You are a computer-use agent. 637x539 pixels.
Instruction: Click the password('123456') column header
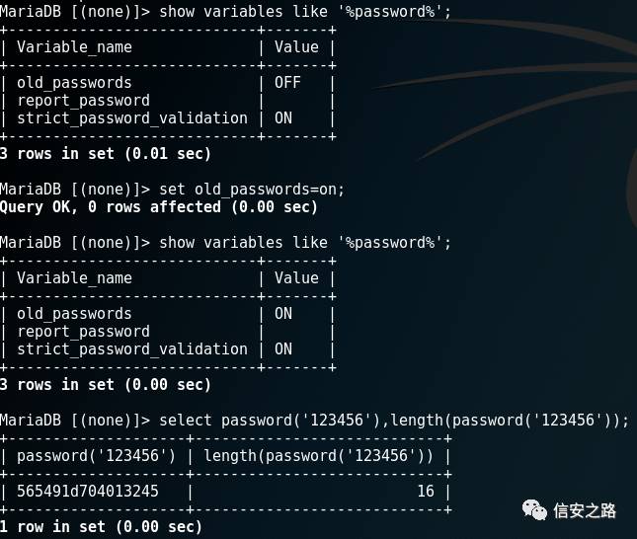pyautogui.click(x=96, y=456)
